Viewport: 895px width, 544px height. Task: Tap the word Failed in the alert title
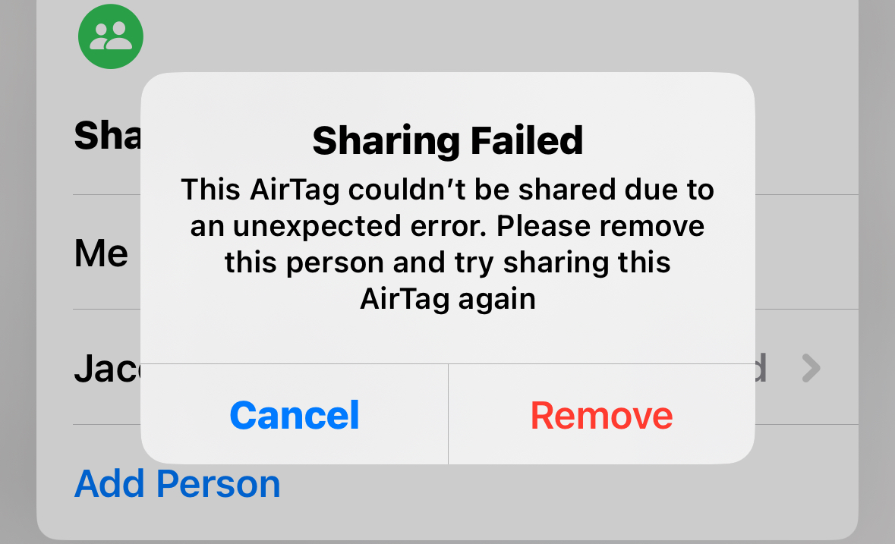point(526,140)
